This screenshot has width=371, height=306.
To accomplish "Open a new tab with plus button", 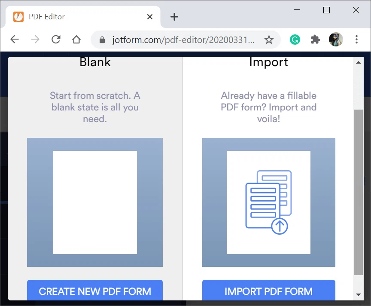I will (x=174, y=17).
